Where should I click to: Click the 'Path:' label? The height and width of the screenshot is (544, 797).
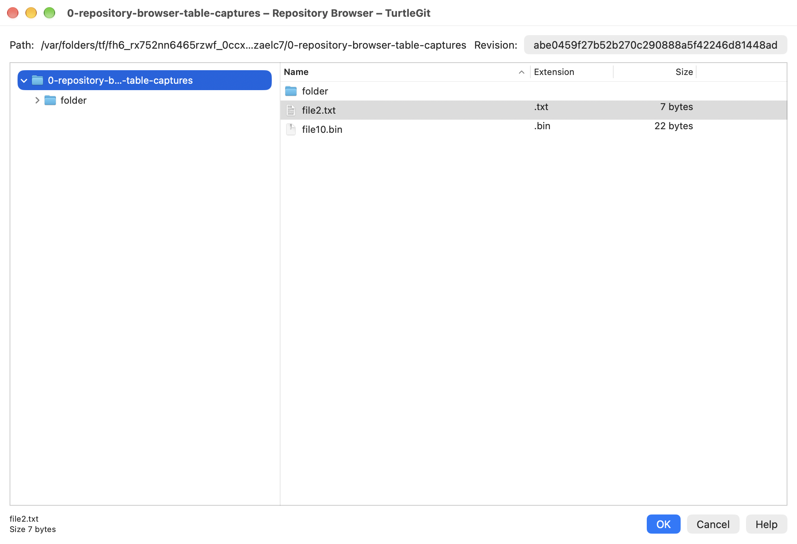pos(22,45)
